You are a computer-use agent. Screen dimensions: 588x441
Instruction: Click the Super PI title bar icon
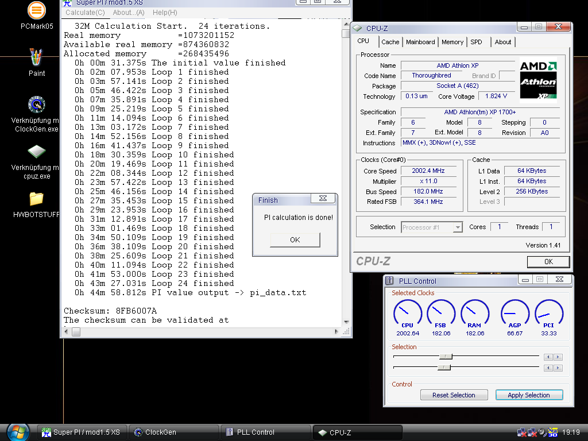point(67,3)
